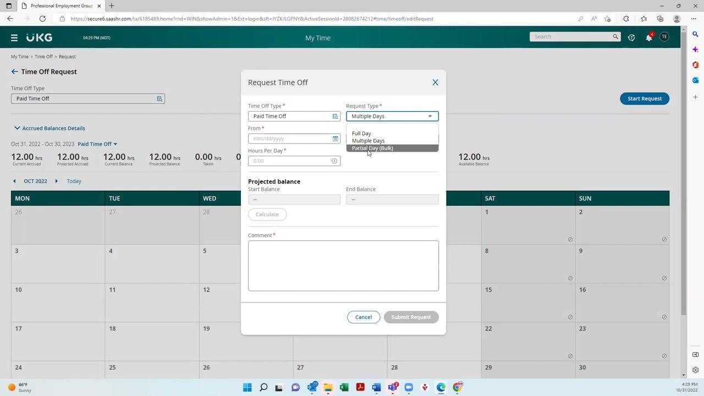Open browser favorites star icon

[x=644, y=19]
